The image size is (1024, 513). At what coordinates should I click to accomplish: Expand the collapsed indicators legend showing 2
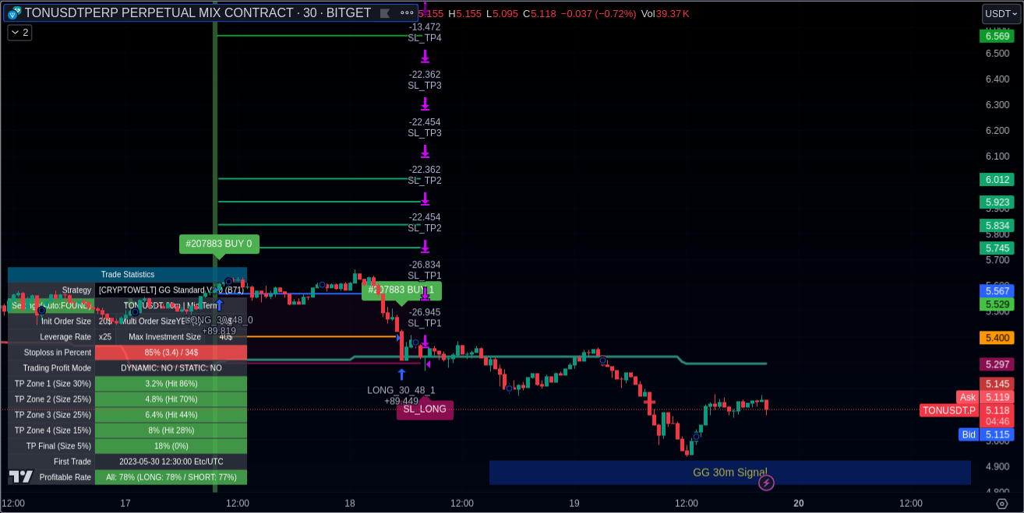click(x=19, y=33)
